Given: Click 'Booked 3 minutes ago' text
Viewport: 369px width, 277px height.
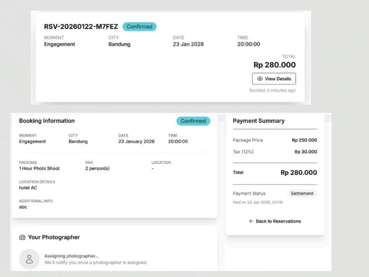Looking at the screenshot, I should pos(272,90).
